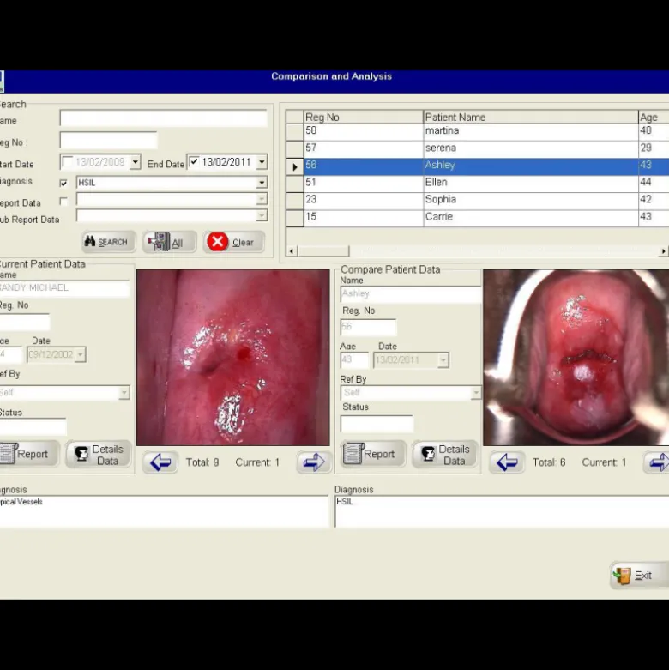Open compare patient Ref By dropdown
The height and width of the screenshot is (670, 669).
click(x=475, y=392)
